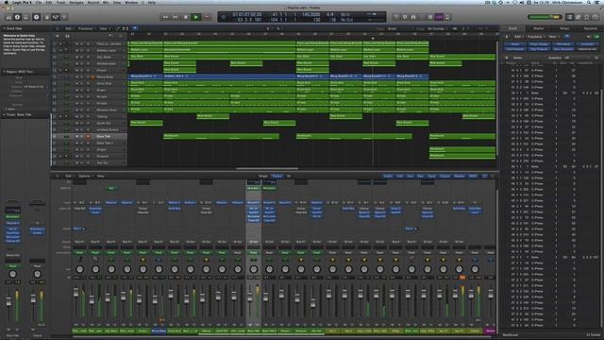This screenshot has height=340, width=604.
Task: Mute the Moog Bass track
Action: click(x=76, y=76)
